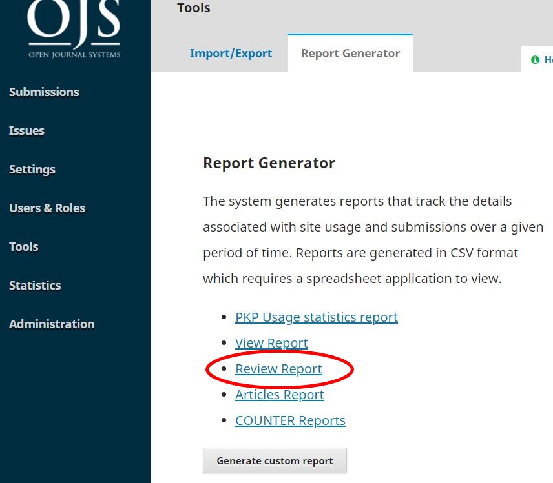Click the Tools page title
This screenshot has height=483, width=553.
(194, 8)
